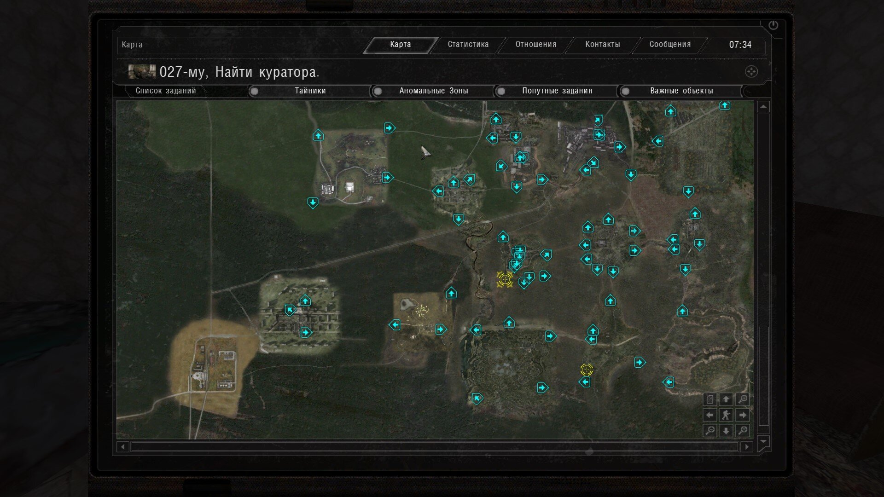884x497 pixels.
Task: Click the map legend document icon
Action: (x=710, y=399)
